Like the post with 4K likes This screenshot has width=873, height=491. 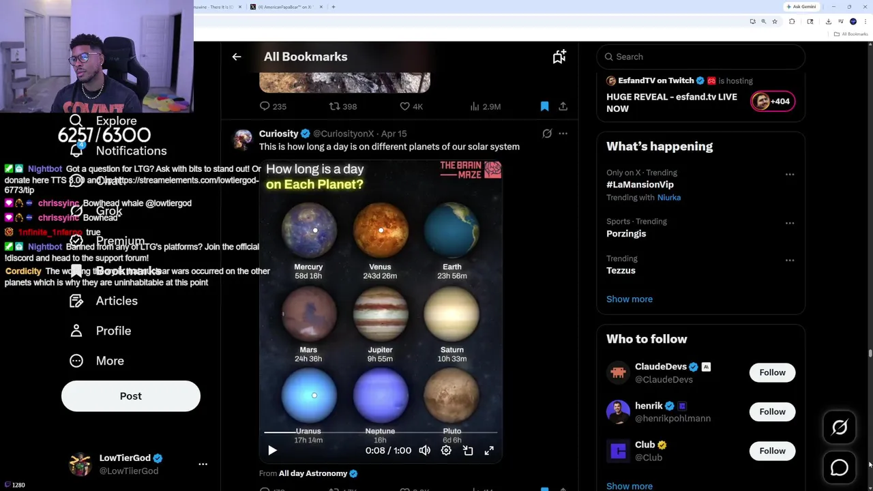(x=411, y=106)
